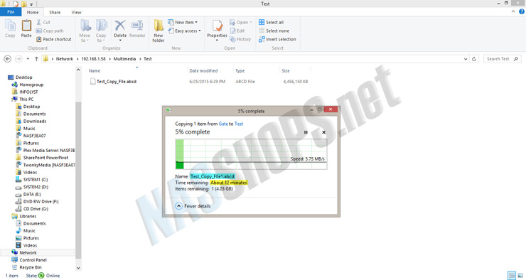526x280 pixels.
Task: Open the View ribbon tab
Action: [x=76, y=12]
